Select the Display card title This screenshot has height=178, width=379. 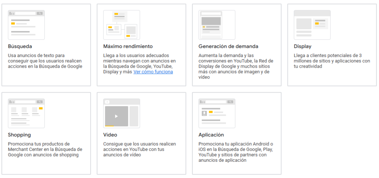click(302, 46)
